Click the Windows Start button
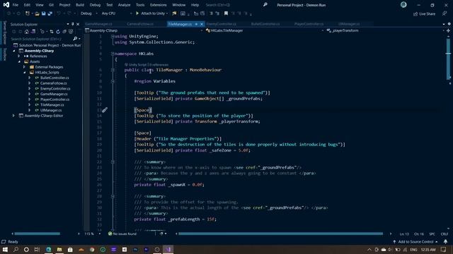453x254 pixels. point(5,249)
